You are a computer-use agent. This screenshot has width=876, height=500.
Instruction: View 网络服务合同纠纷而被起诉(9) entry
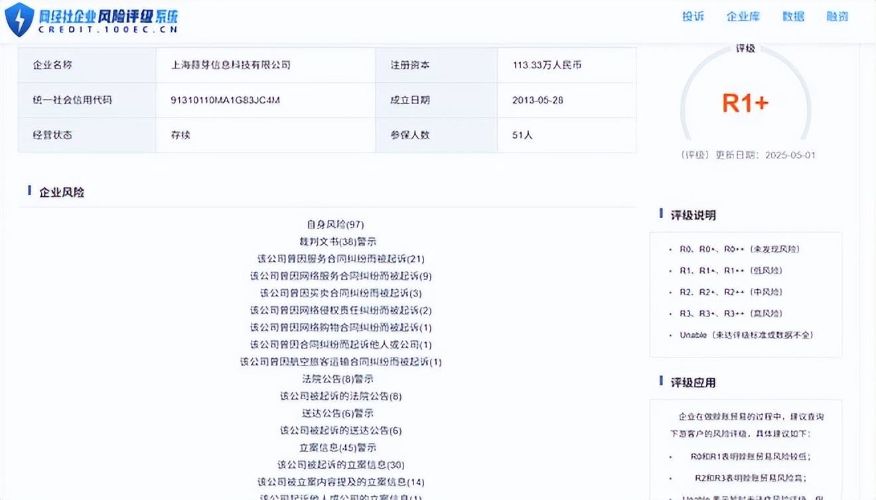340,276
